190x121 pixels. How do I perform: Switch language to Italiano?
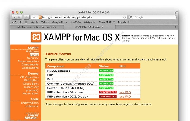[x=126, y=38]
